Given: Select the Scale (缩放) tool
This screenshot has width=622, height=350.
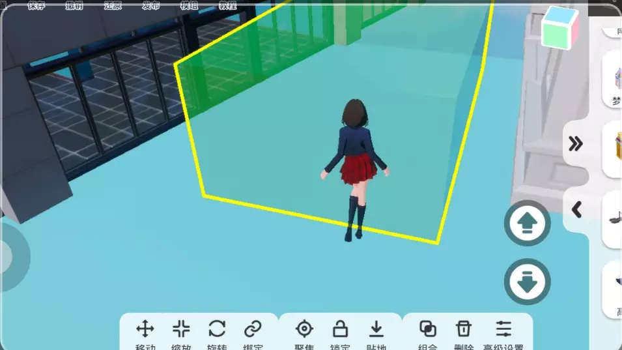Looking at the screenshot, I should click(181, 329).
